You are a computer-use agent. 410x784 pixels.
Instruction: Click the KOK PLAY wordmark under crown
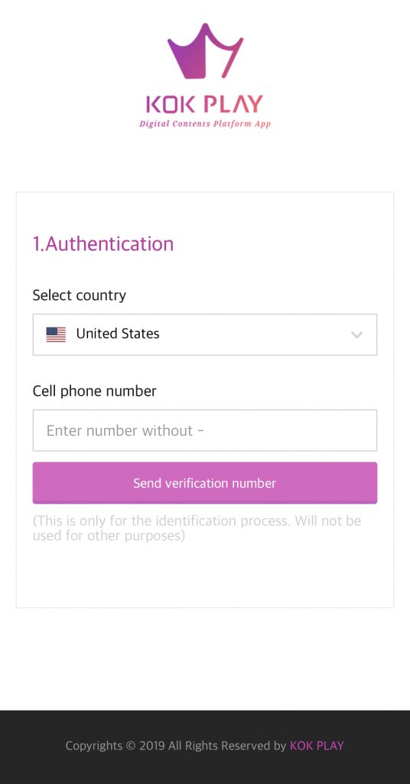pyautogui.click(x=204, y=104)
